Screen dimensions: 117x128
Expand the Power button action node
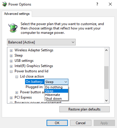[x=17, y=92]
